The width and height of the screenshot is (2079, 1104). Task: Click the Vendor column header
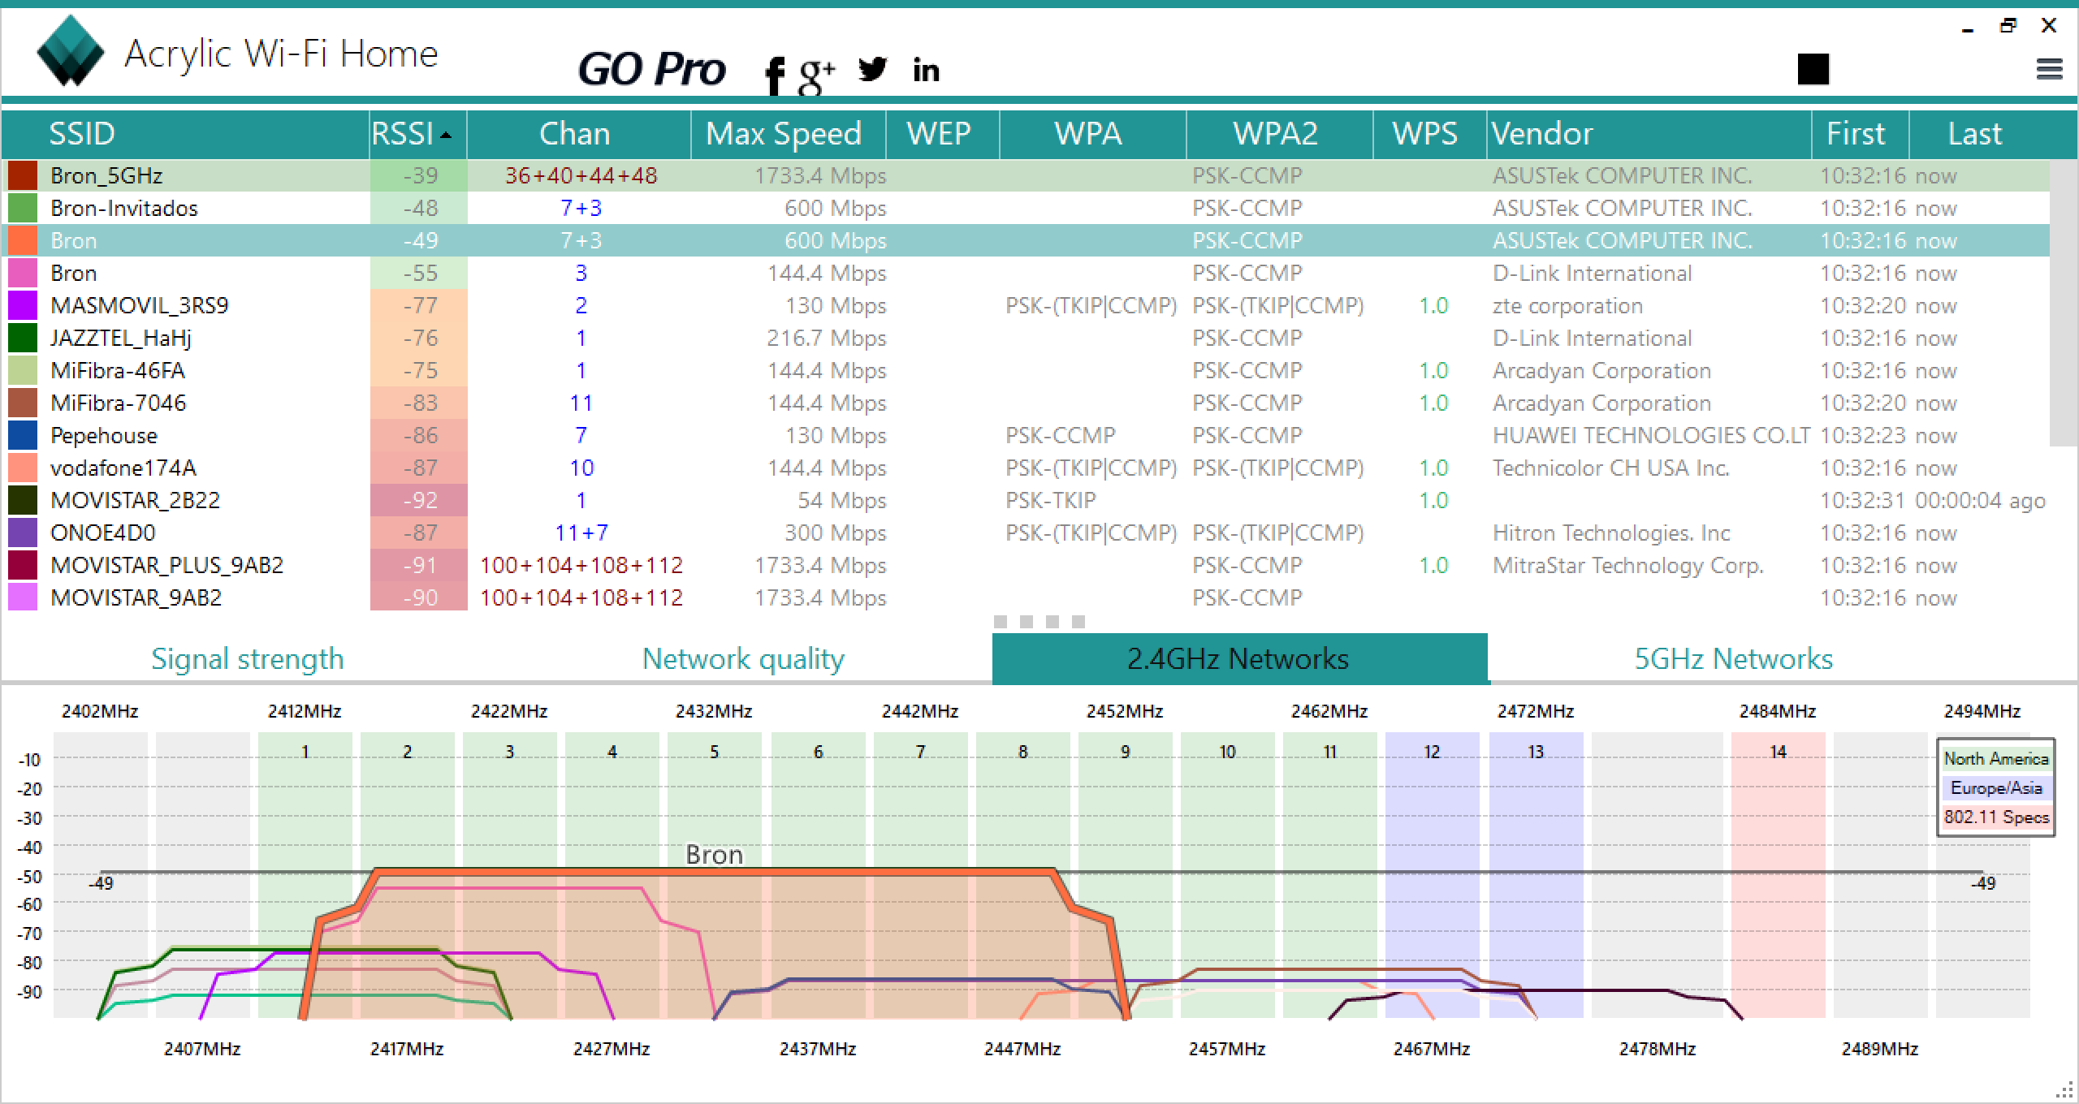coord(1541,134)
